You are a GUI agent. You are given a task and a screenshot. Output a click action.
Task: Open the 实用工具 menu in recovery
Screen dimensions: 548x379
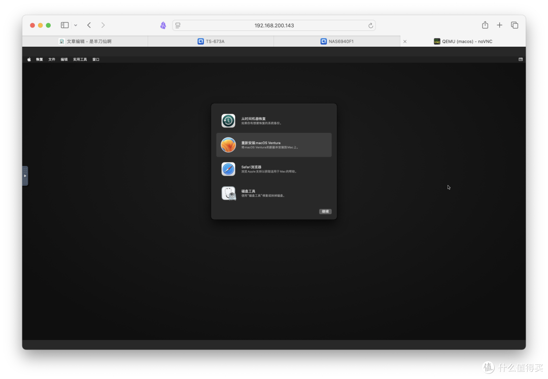(80, 59)
